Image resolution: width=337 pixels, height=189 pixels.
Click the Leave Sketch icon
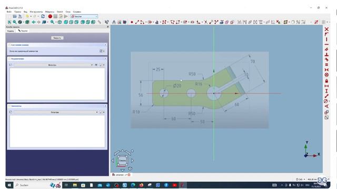point(114,22)
